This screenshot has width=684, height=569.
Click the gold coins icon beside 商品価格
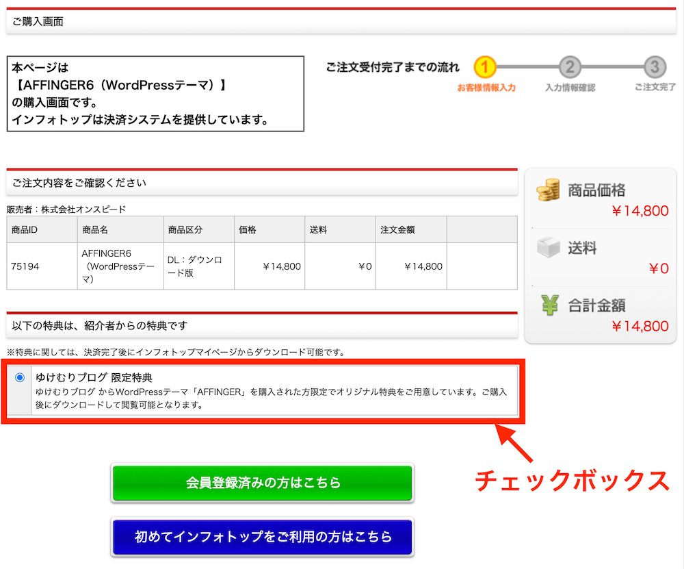549,190
